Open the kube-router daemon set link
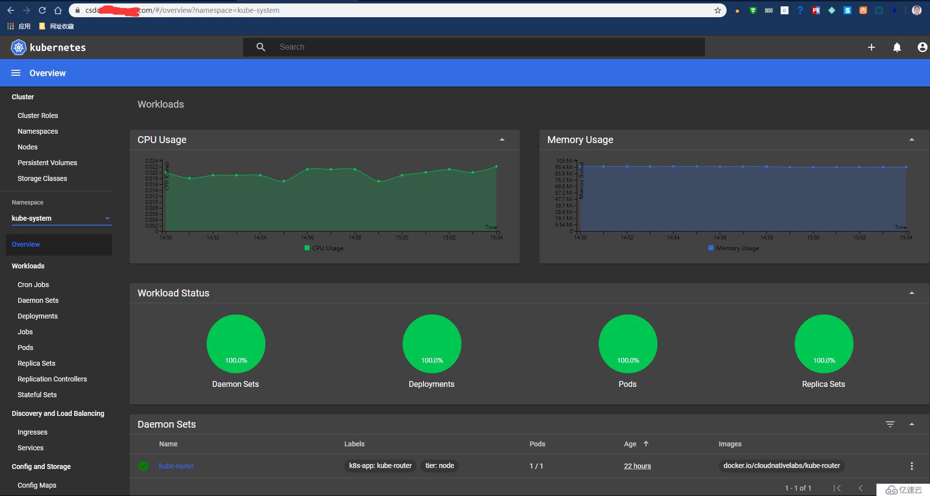 tap(176, 466)
